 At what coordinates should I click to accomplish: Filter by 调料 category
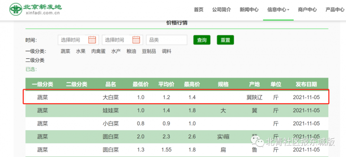pyautogui.click(x=167, y=51)
